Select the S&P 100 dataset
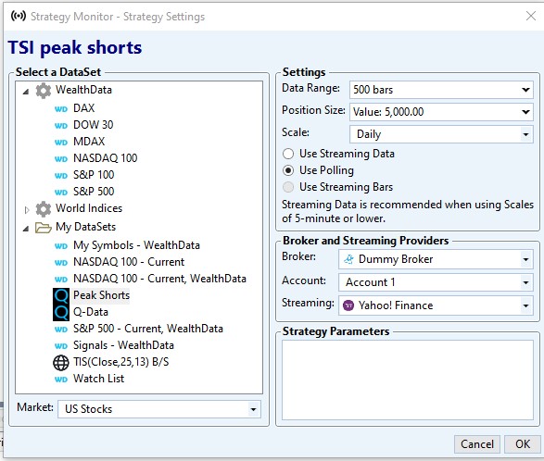544x461 pixels. coord(94,175)
